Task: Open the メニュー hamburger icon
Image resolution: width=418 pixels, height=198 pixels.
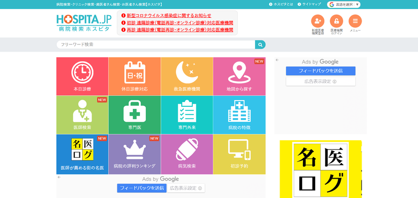Action: [x=355, y=21]
